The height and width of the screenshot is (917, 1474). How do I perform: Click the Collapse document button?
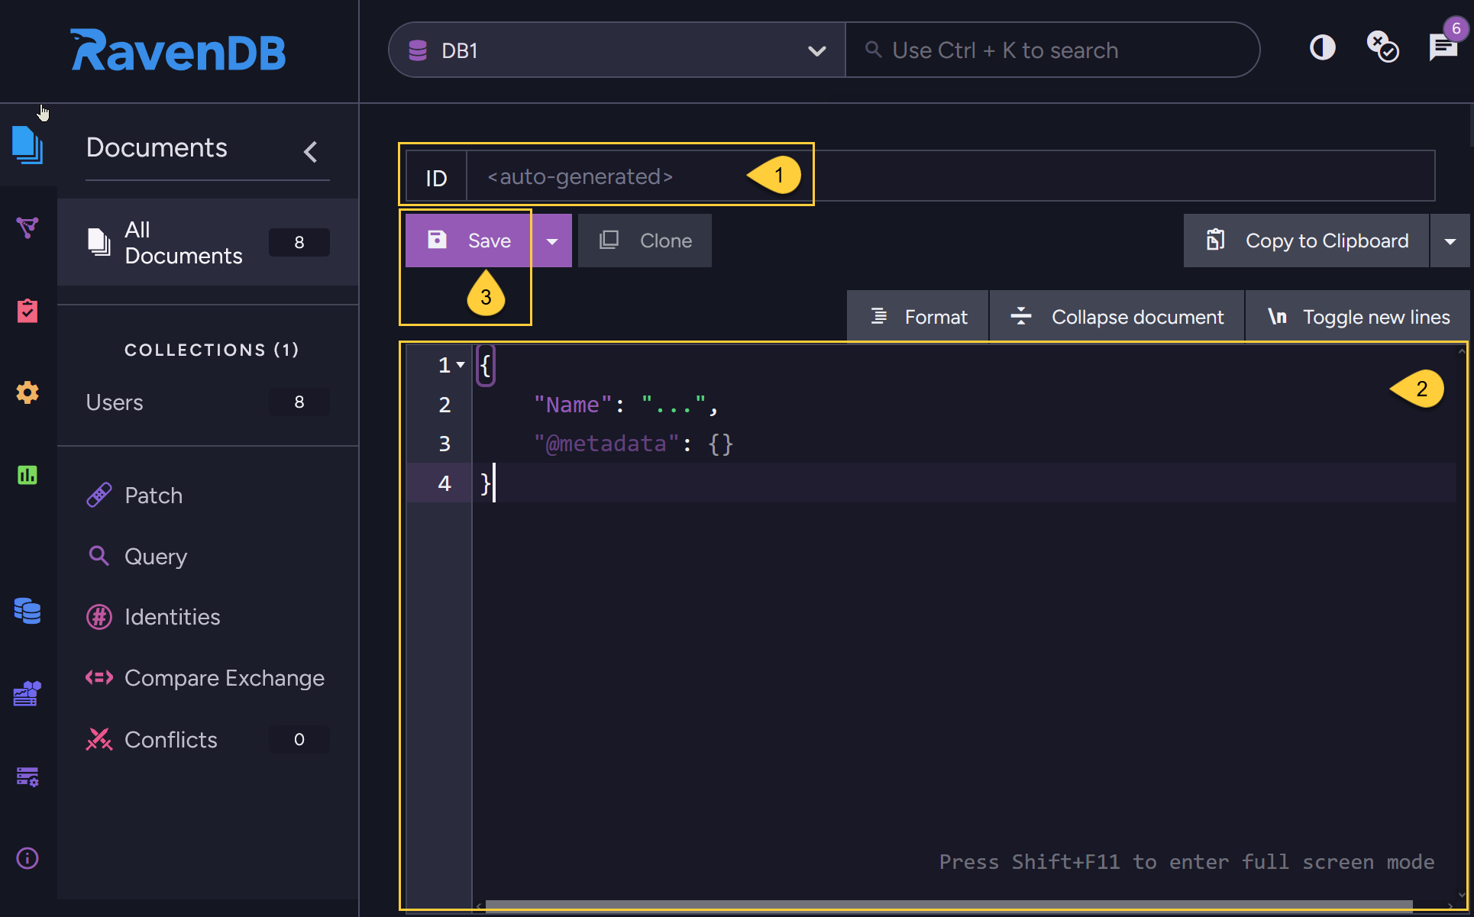click(1117, 316)
